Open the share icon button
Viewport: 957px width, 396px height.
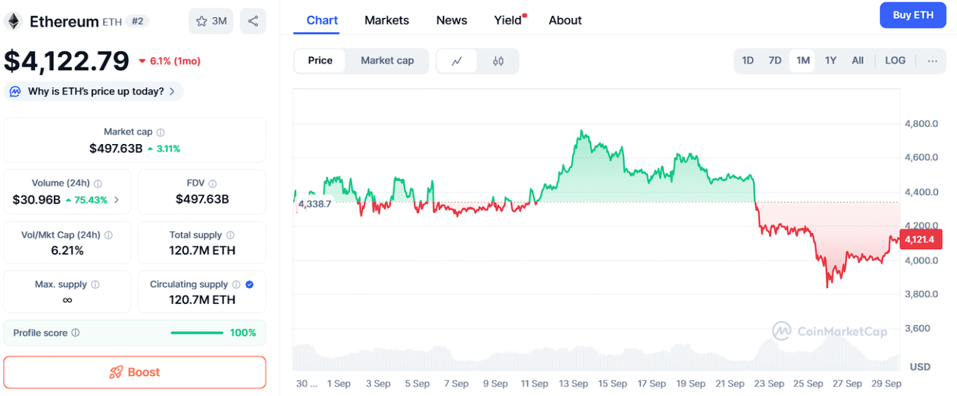pyautogui.click(x=253, y=21)
